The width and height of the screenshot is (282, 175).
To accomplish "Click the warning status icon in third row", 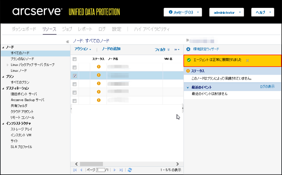I will [99, 83].
